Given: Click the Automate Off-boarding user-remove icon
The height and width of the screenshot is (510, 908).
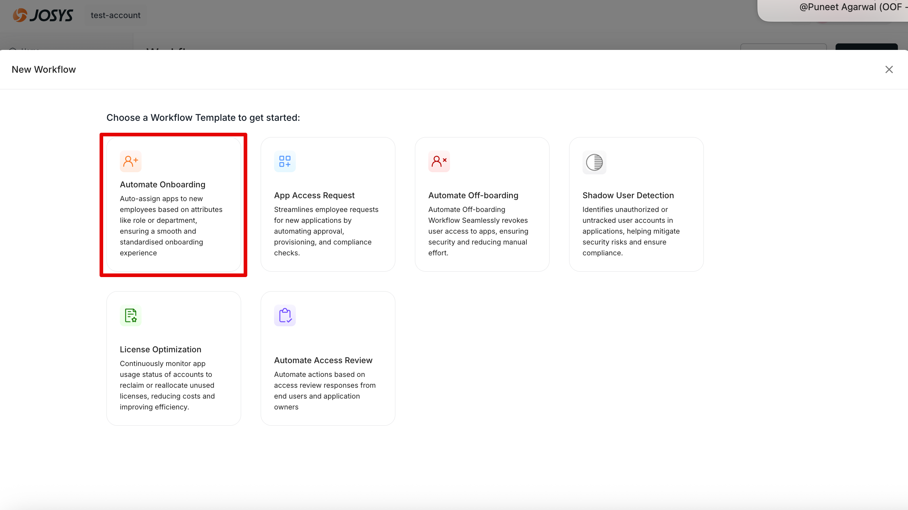Looking at the screenshot, I should (439, 161).
